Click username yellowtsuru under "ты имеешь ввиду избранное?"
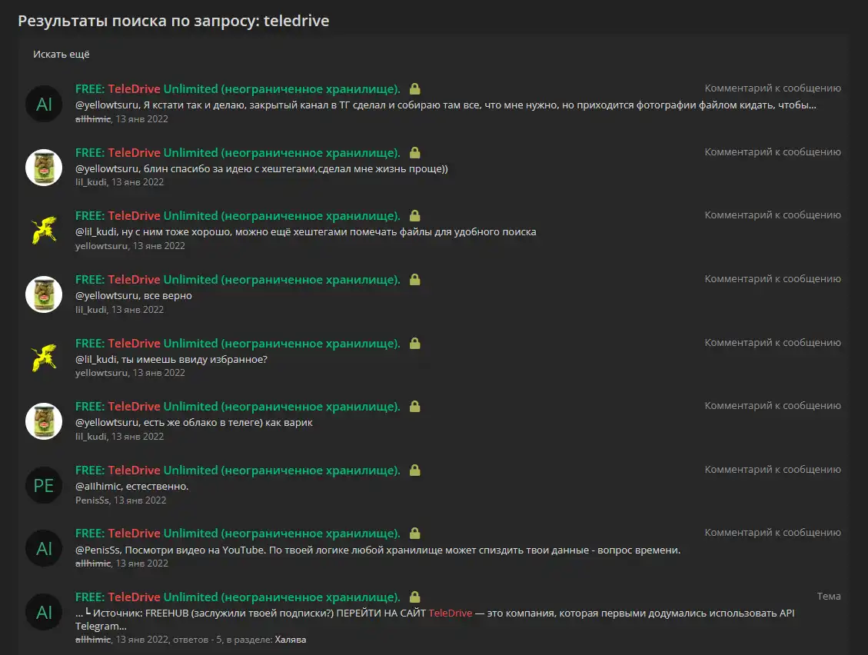 (x=101, y=372)
